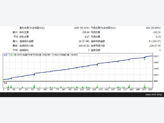164x123 pixels.
Task: Click the label 盈利交易(%占总百分比)
Action: coord(32,28)
